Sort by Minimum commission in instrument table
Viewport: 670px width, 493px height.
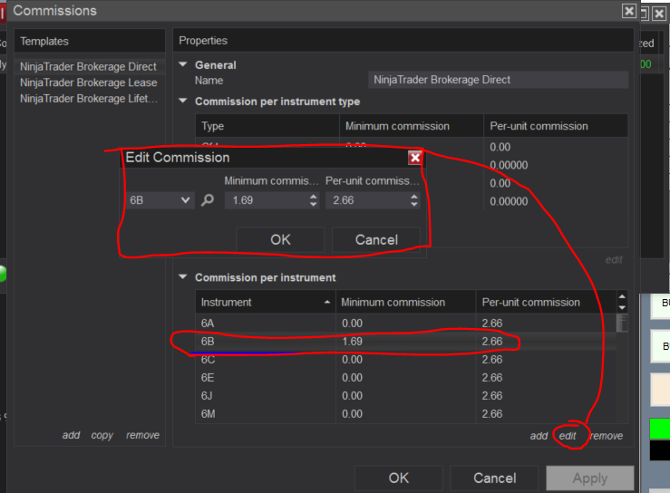click(x=405, y=302)
